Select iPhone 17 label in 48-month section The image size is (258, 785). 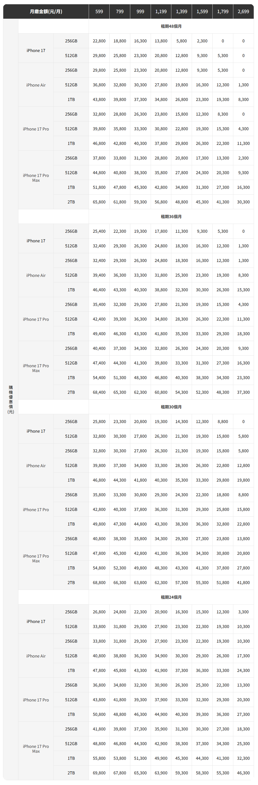click(36, 50)
